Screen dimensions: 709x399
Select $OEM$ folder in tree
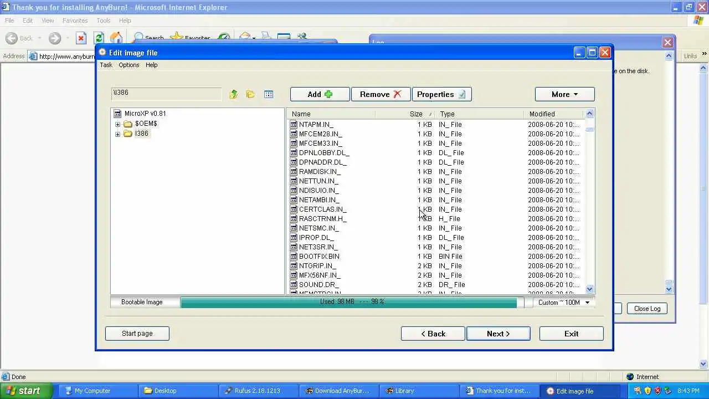pos(146,124)
